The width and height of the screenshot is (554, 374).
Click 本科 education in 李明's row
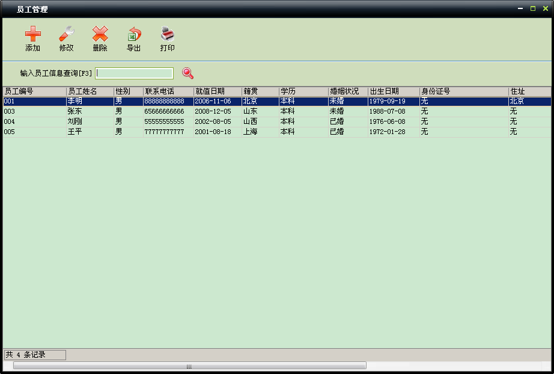click(x=287, y=101)
